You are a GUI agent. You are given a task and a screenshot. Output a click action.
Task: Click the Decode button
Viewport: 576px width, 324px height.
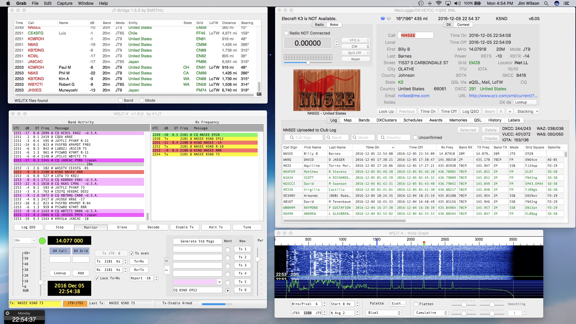pos(154,227)
